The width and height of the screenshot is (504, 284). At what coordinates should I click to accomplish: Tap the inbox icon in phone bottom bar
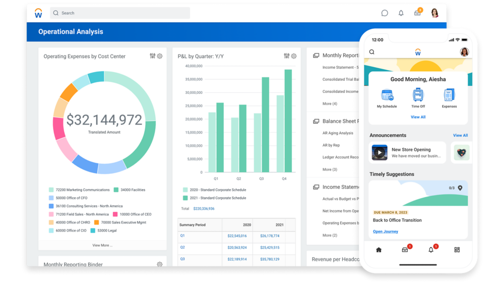[x=405, y=250]
